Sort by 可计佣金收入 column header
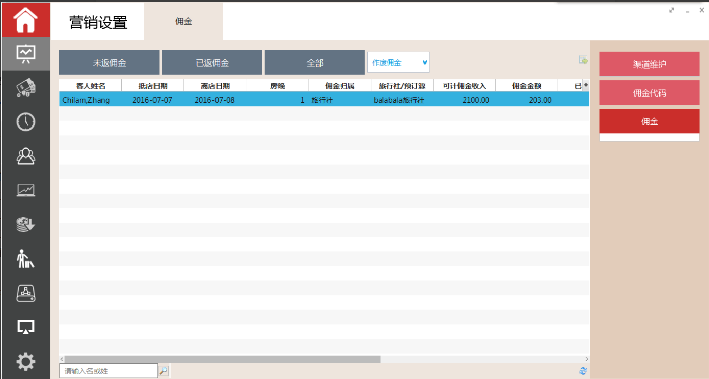The image size is (709, 379). 464,86
